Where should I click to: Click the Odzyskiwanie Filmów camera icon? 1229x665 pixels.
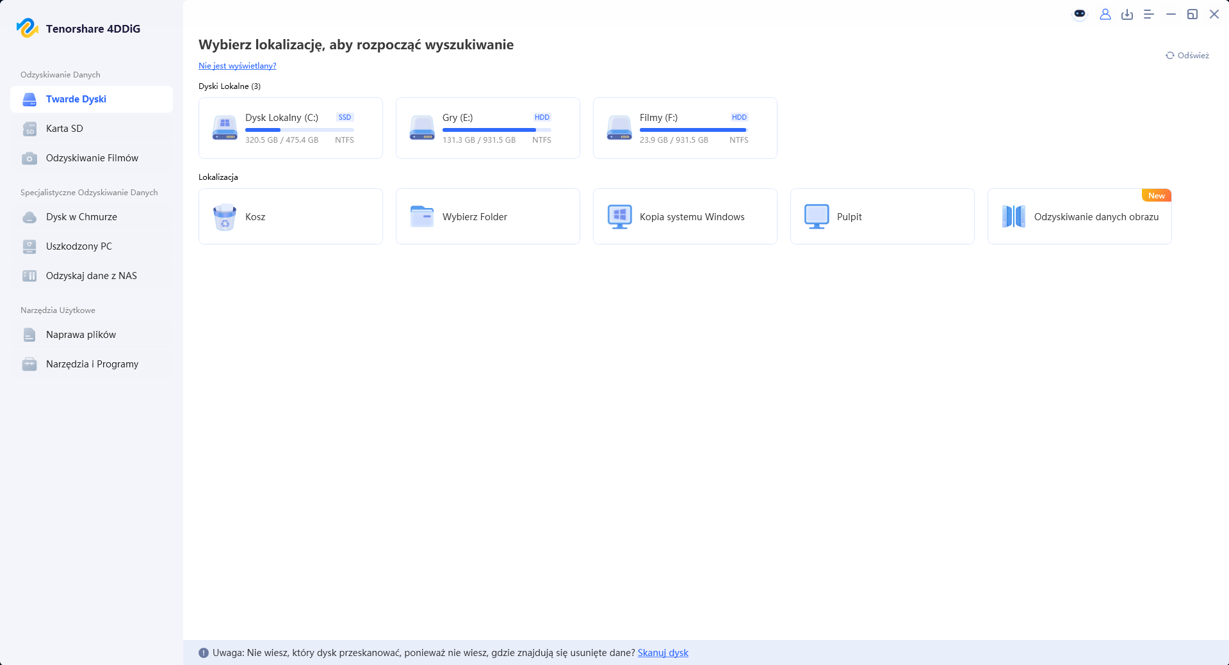tap(29, 158)
